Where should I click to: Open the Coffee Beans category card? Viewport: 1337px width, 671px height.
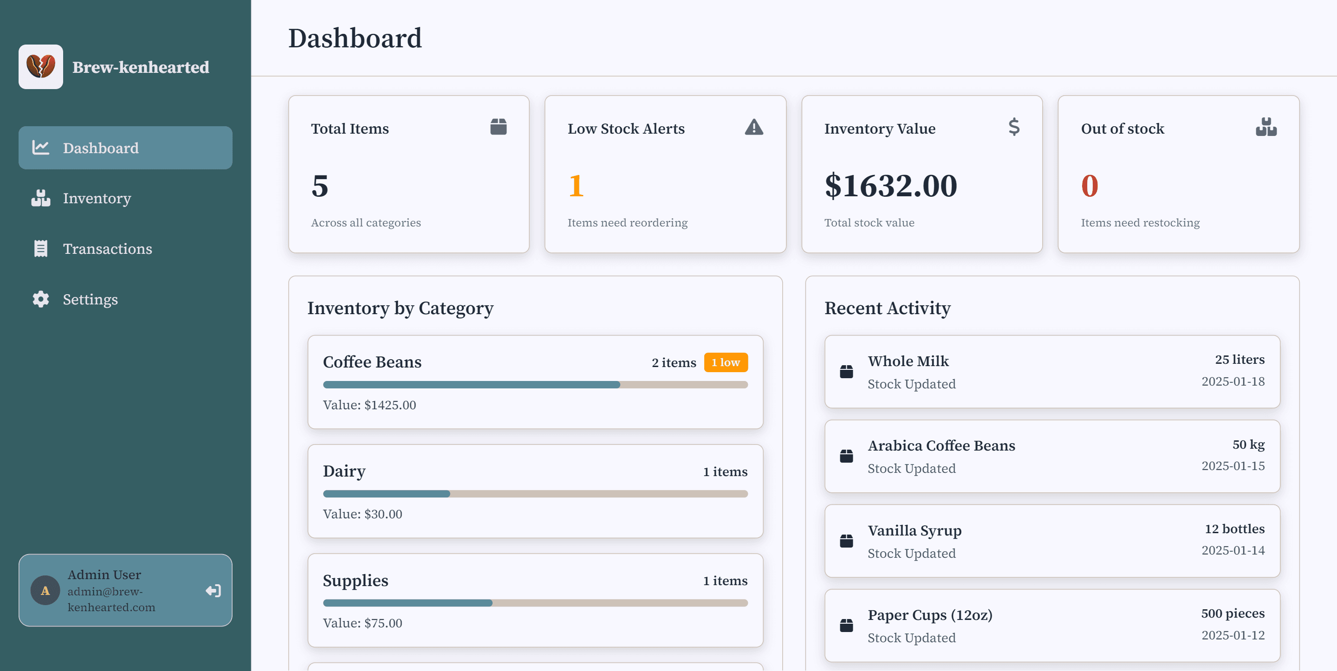[x=535, y=382]
